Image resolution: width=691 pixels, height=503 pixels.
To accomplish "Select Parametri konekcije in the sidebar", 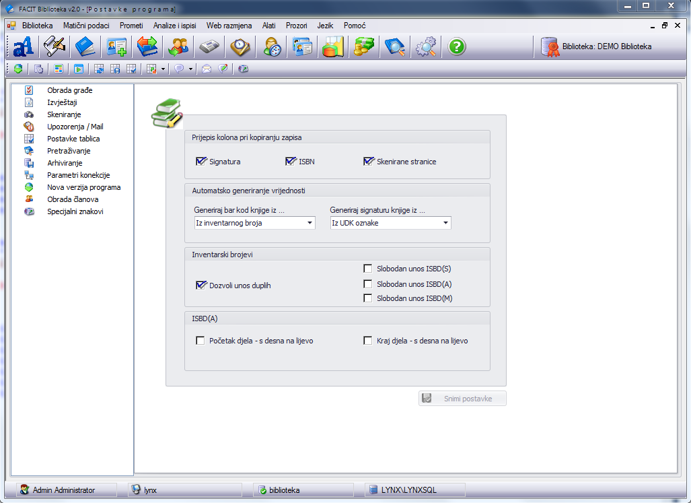I will pos(78,175).
